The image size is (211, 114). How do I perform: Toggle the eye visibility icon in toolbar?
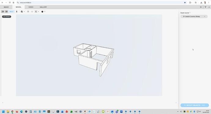click(x=32, y=12)
